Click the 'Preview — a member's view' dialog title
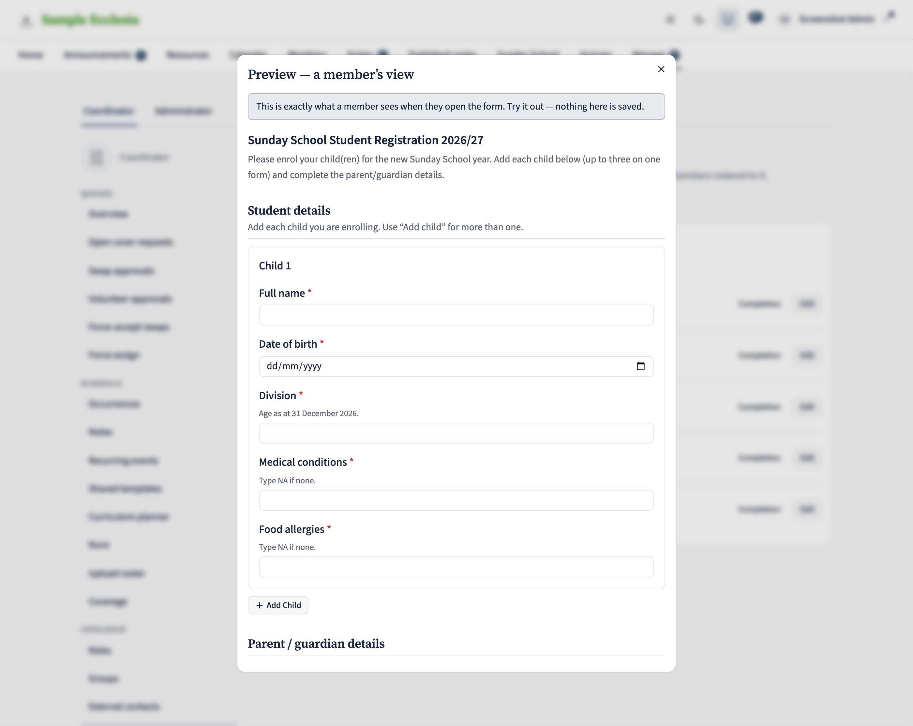This screenshot has height=726, width=913. point(331,75)
